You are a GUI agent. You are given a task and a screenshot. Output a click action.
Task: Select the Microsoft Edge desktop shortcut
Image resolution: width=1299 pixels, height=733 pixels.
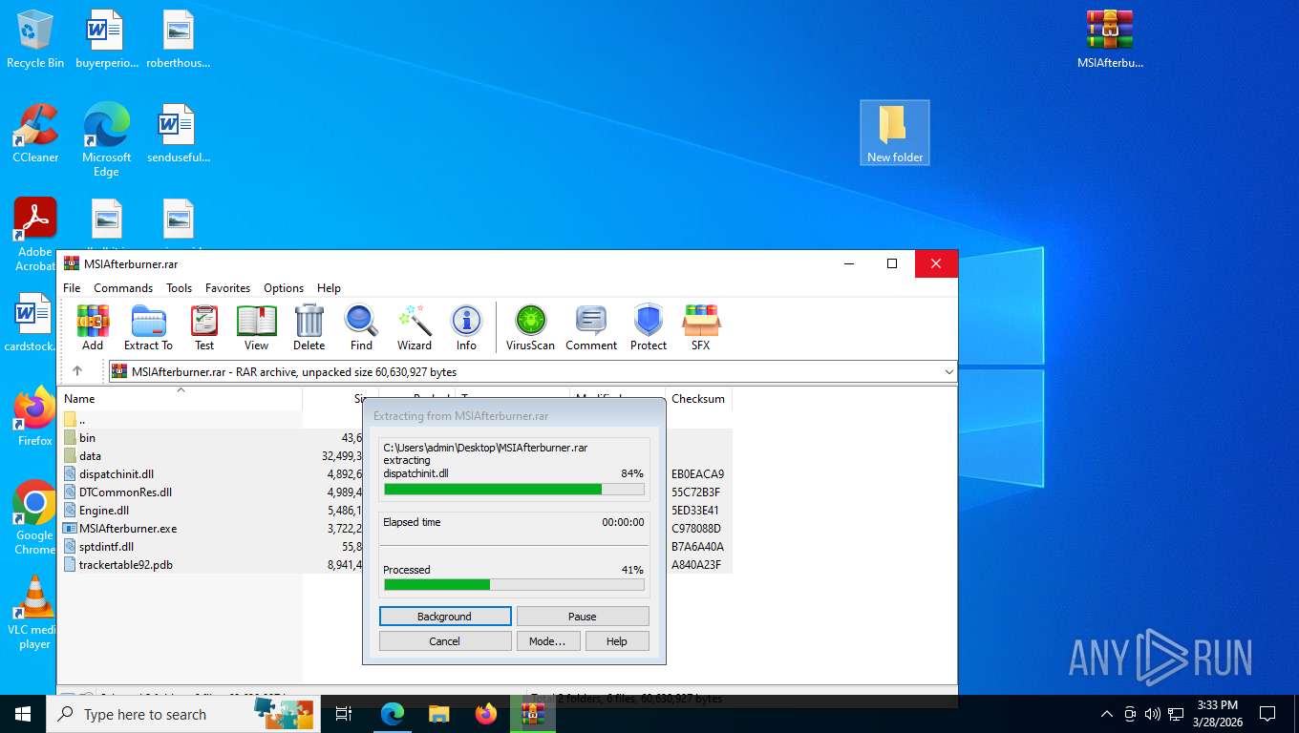pos(106,139)
